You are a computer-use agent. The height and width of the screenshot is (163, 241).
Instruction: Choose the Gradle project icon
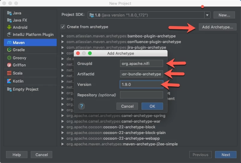tap(9, 50)
